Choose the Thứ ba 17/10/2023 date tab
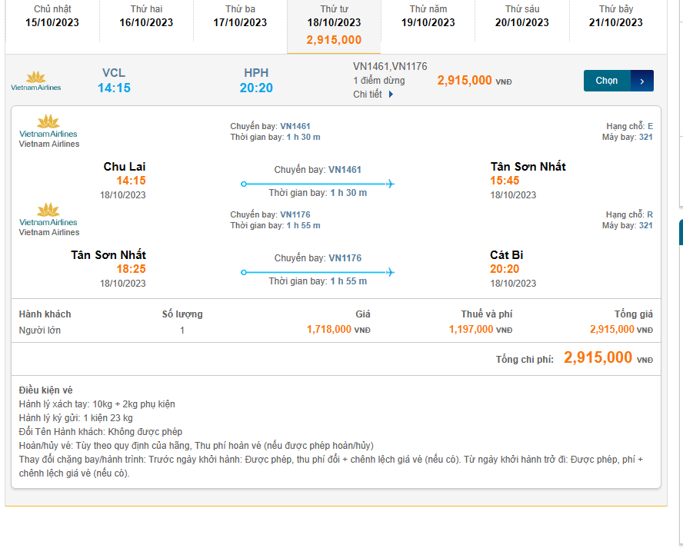This screenshot has height=548, width=683. click(x=240, y=16)
